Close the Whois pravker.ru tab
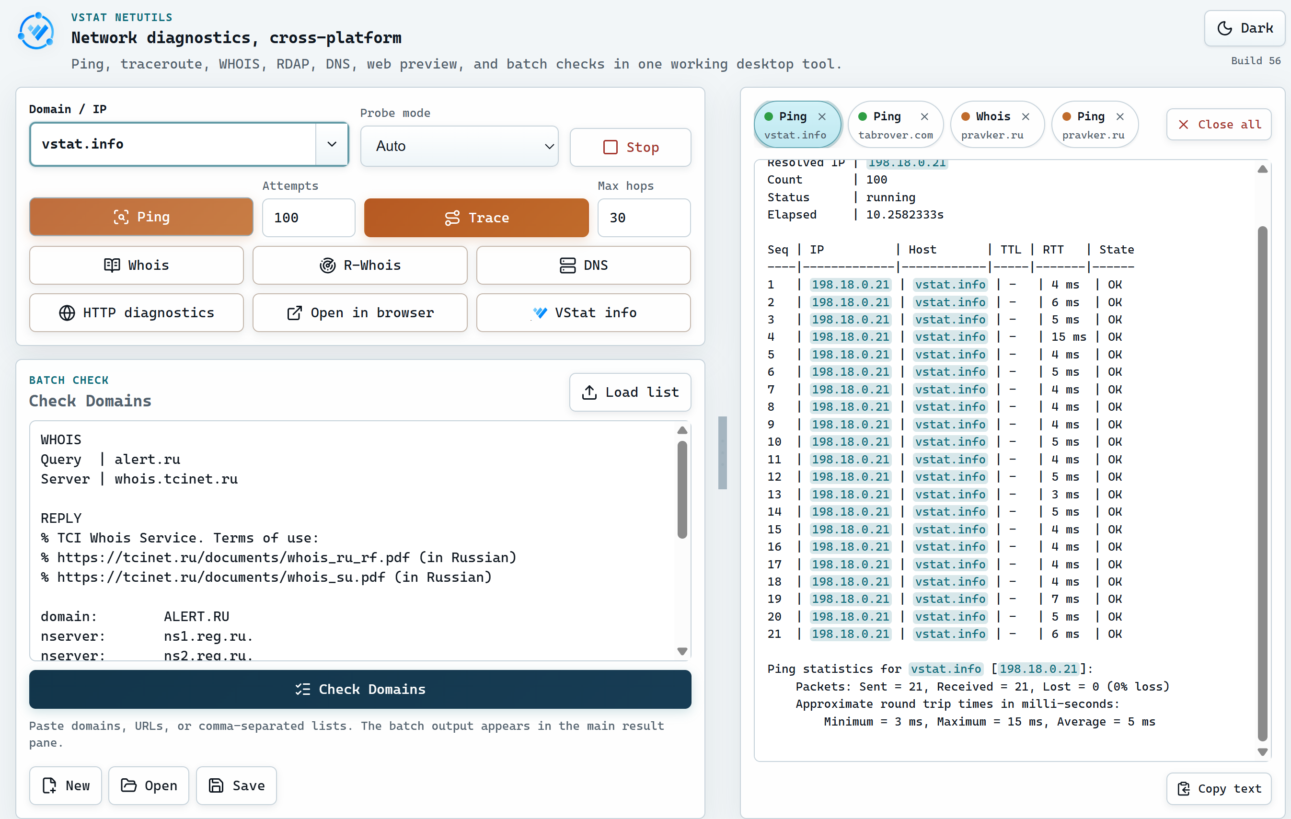1291x819 pixels. click(x=1026, y=117)
